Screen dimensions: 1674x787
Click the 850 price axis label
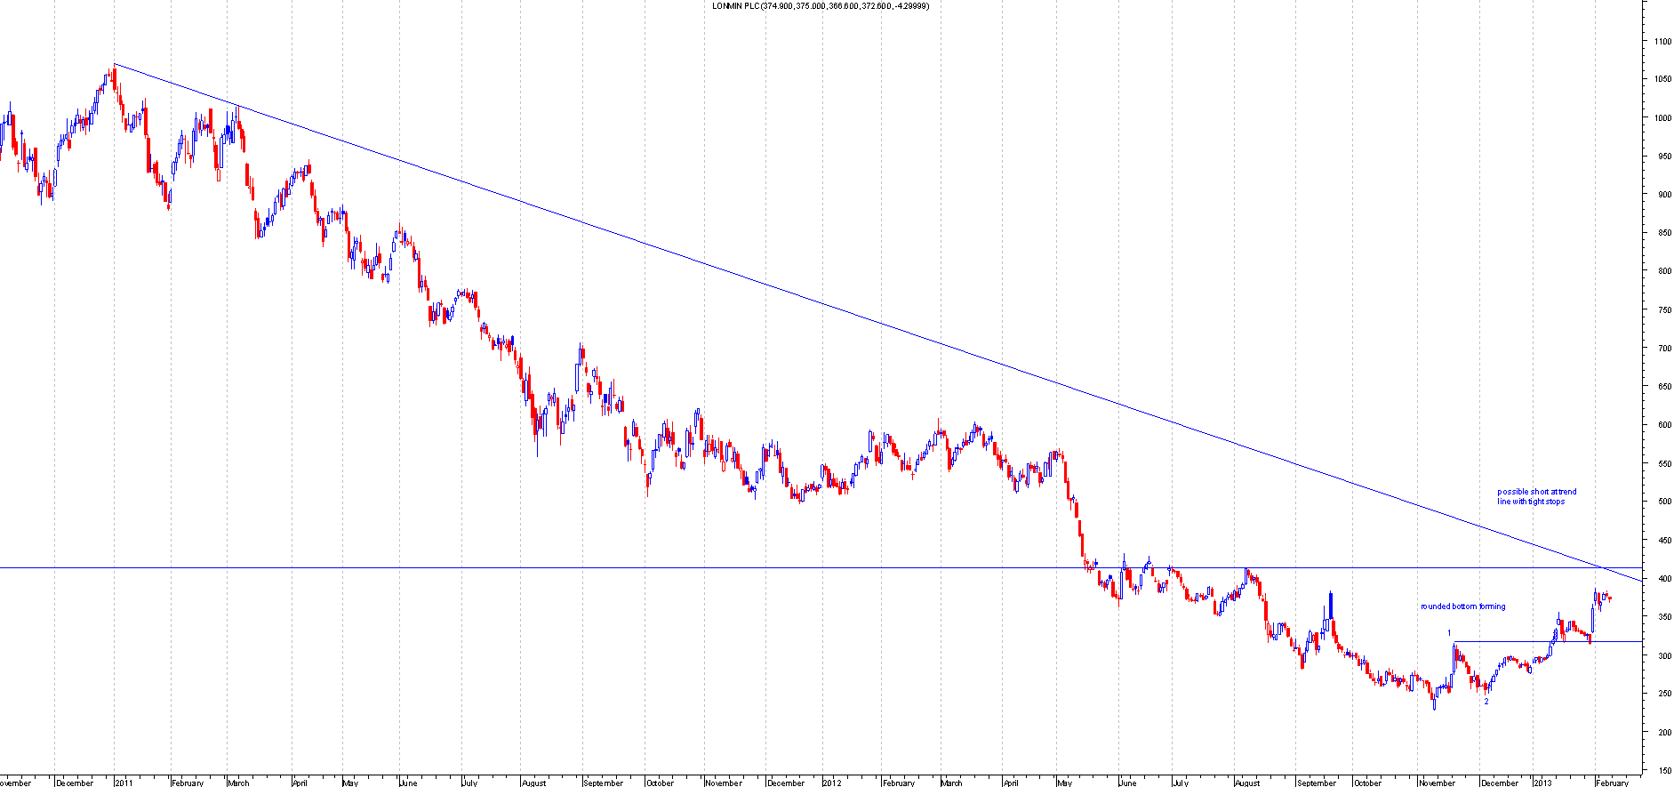[x=1663, y=233]
